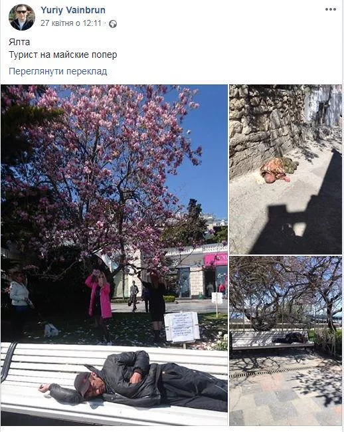This screenshot has width=344, height=432.
Task: Click the text Турист на майские попер
Action: coord(62,54)
